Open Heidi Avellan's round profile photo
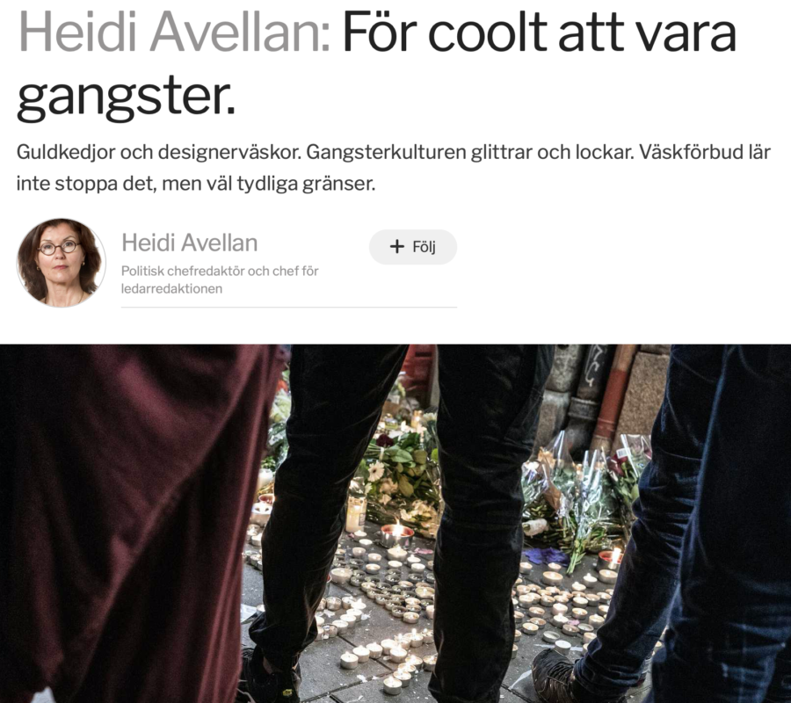Viewport: 791px width, 703px height. pos(61,263)
